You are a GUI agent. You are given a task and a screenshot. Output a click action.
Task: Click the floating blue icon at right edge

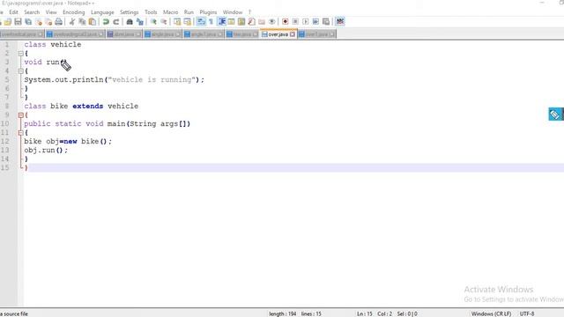[x=555, y=114]
